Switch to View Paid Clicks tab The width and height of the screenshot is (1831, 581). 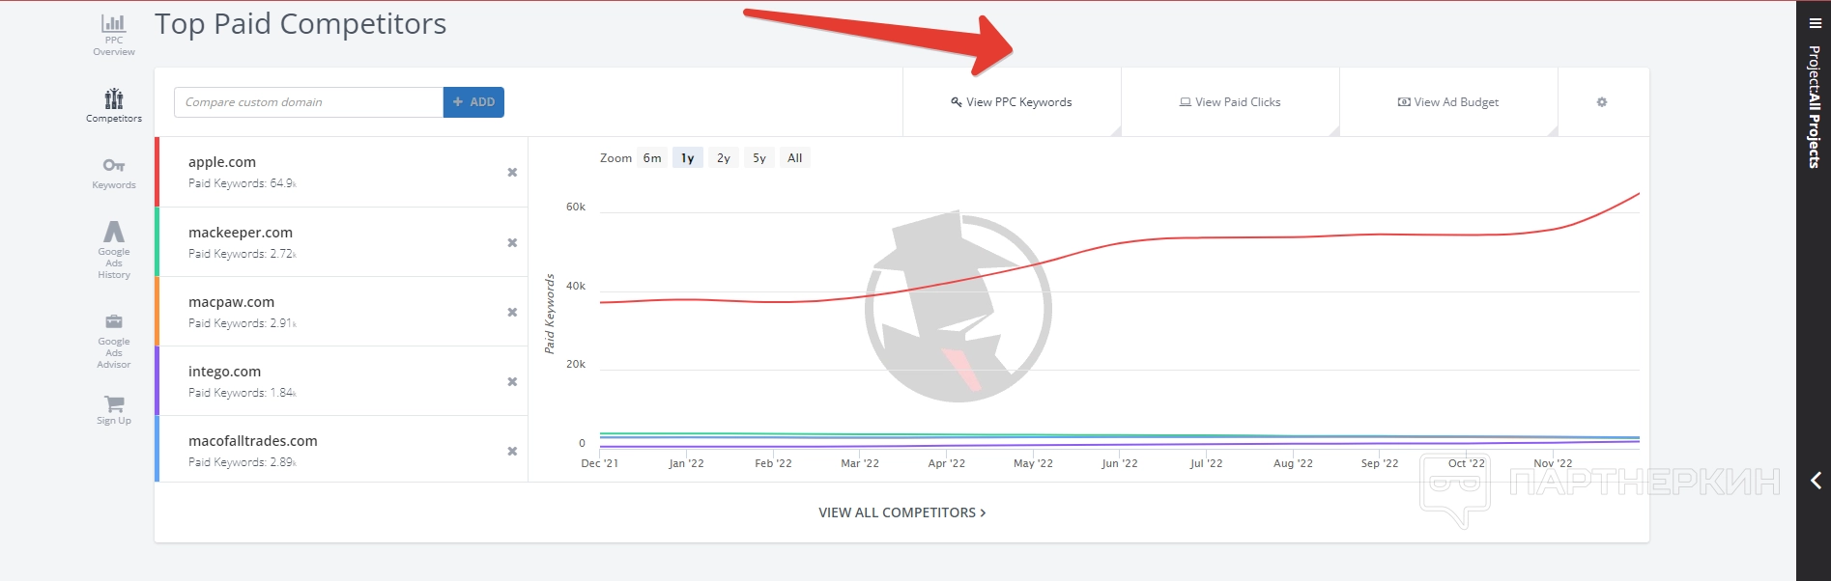1230,102
